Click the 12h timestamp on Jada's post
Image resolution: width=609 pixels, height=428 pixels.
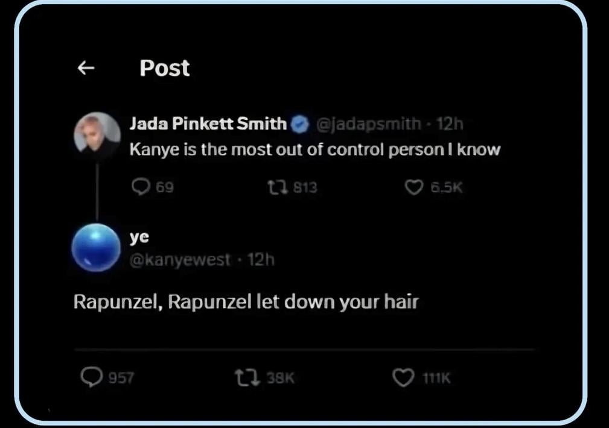pos(449,124)
